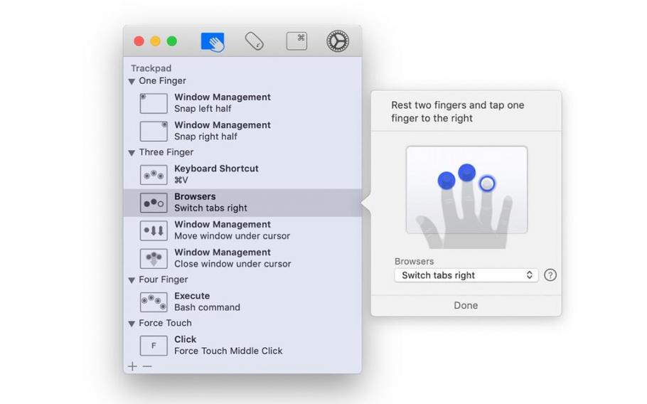Click Done to close the popover
Screen dimensions: 647x404
coord(466,305)
